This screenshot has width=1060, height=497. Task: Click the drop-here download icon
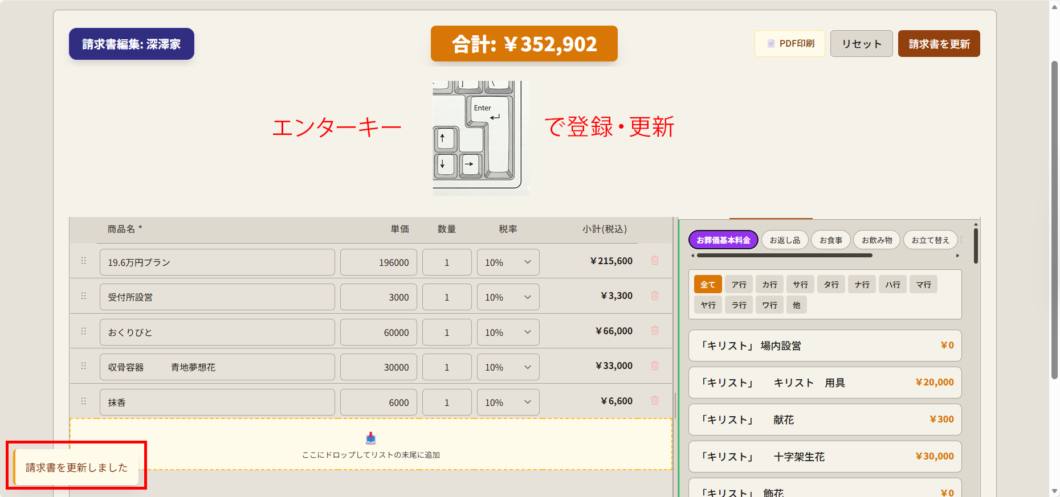point(371,438)
